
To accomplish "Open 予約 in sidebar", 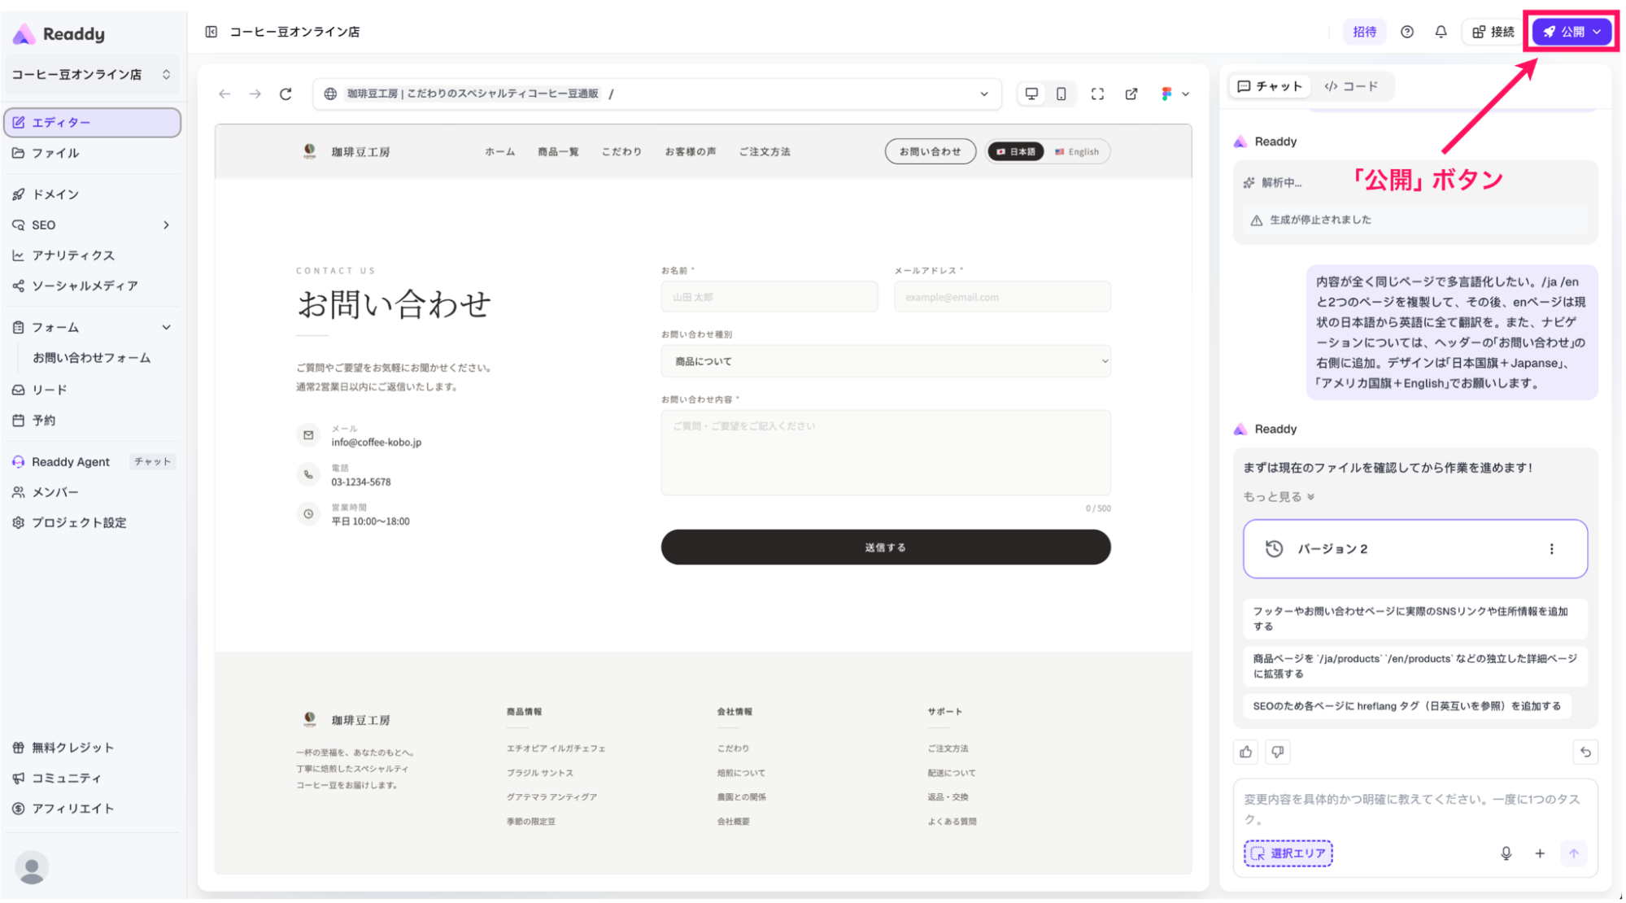I will click(x=92, y=421).
